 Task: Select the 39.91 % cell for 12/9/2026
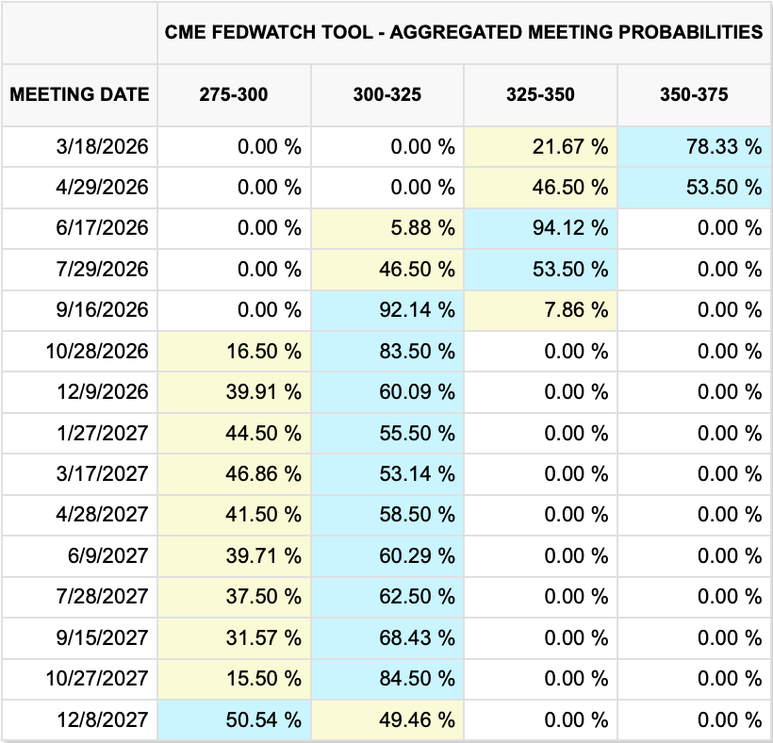point(234,392)
